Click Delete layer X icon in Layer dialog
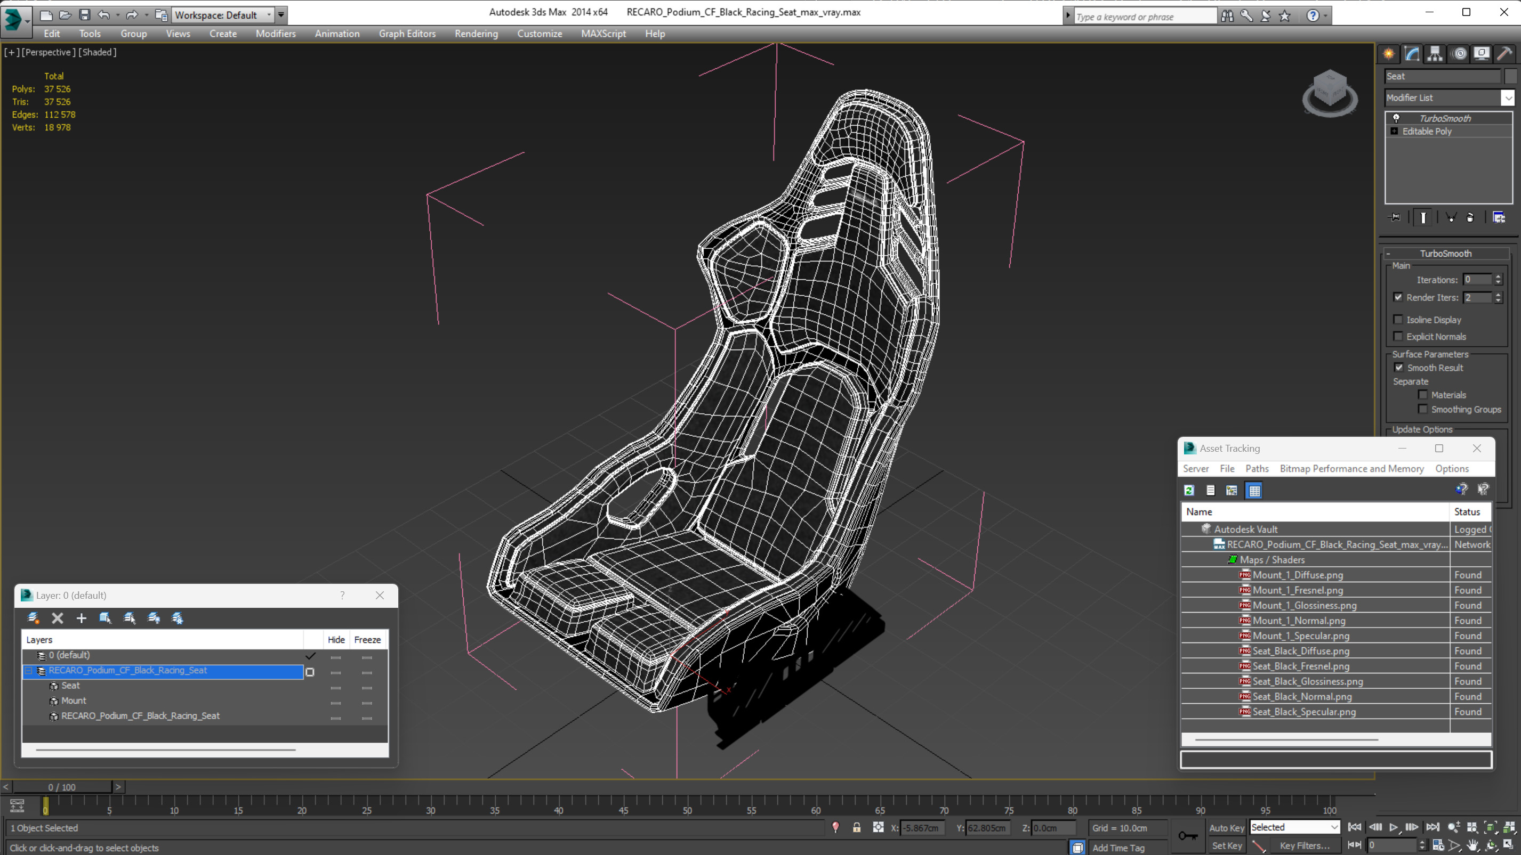The image size is (1521, 855). point(57,618)
